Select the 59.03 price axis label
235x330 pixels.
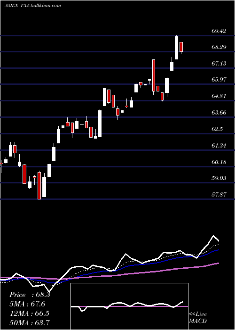click(219, 178)
